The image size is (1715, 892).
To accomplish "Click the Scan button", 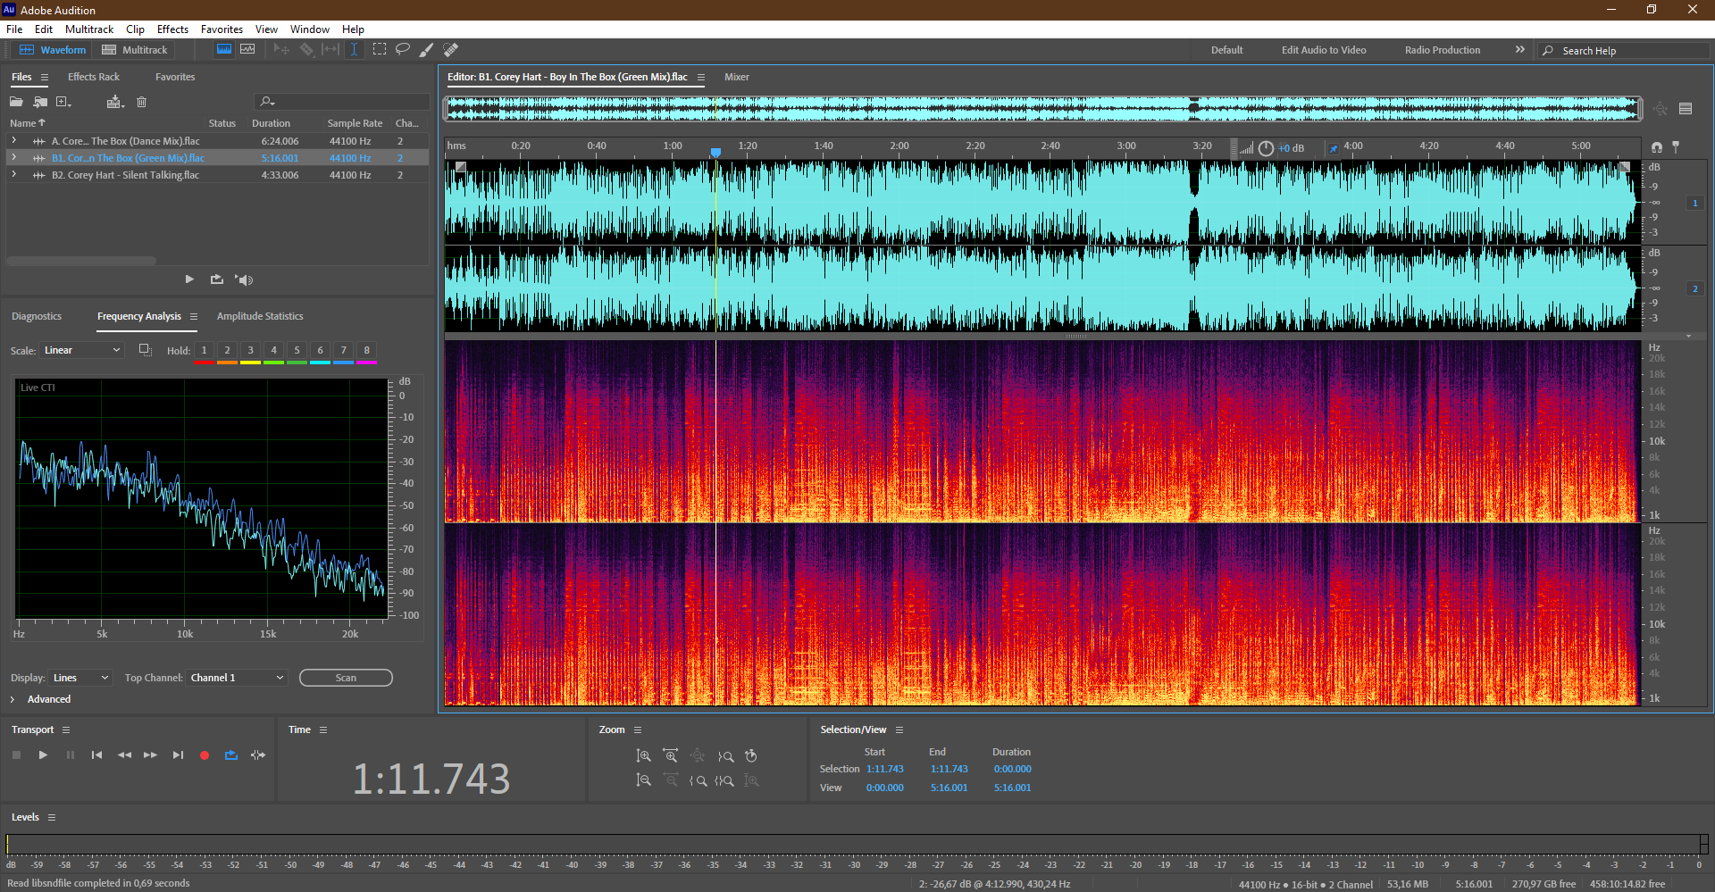I will click(x=346, y=678).
